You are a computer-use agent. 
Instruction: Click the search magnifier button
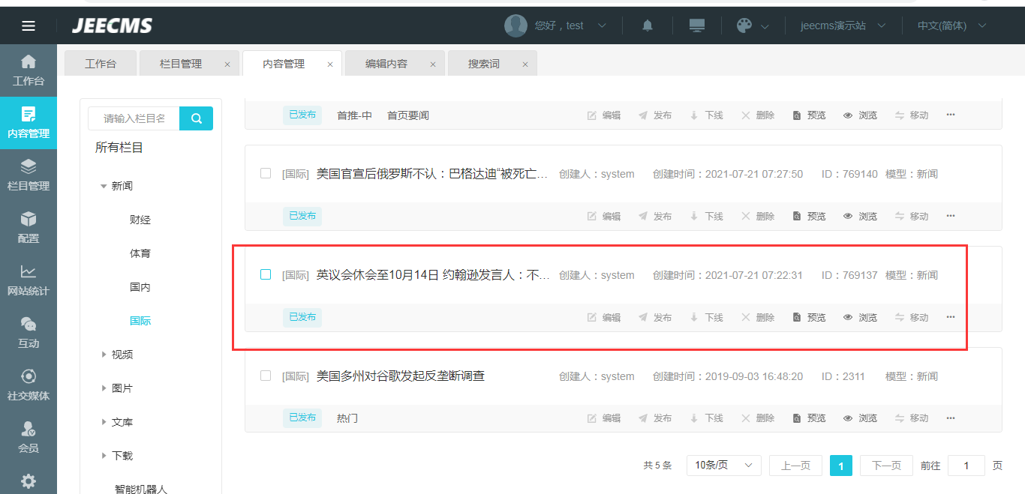[197, 118]
